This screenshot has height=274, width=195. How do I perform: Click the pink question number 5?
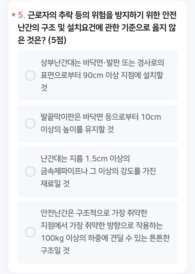click(21, 16)
